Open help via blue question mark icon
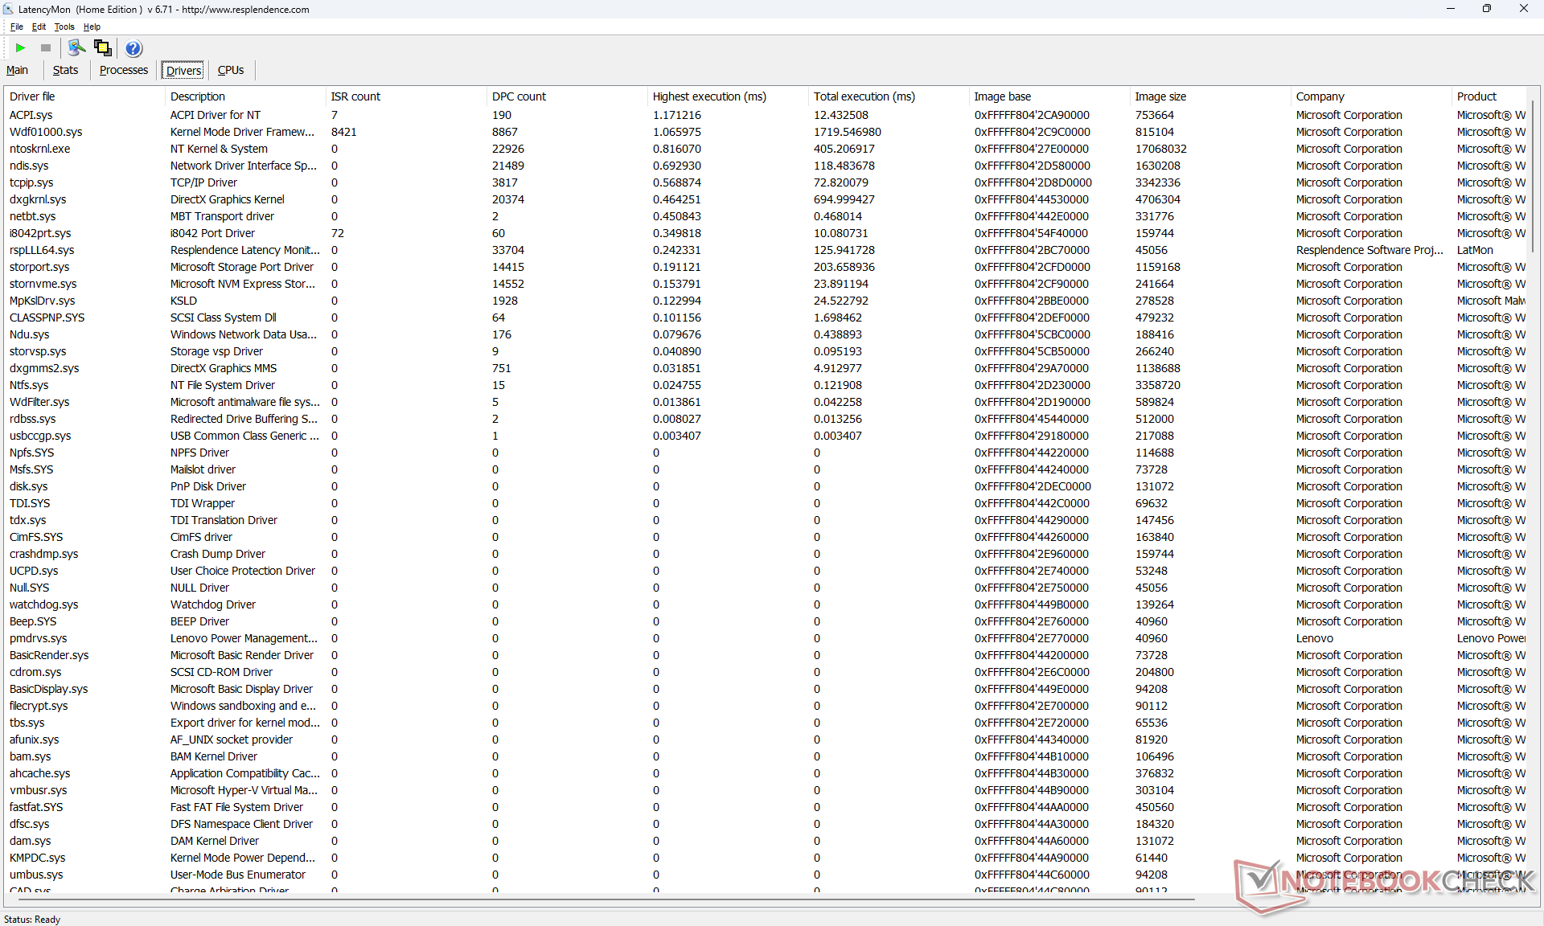 pyautogui.click(x=133, y=48)
